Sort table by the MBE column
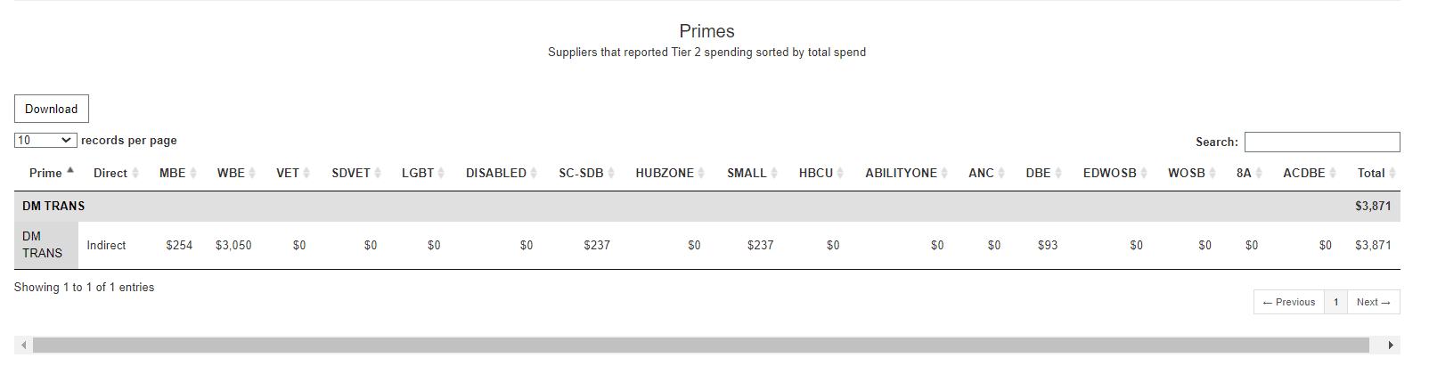The height and width of the screenshot is (366, 1429). [176, 173]
